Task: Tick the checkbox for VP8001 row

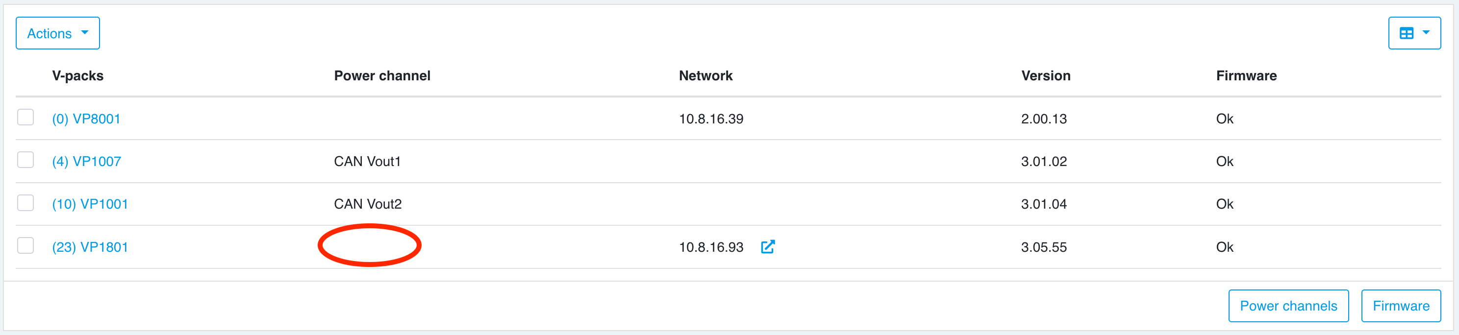Action: [x=25, y=118]
